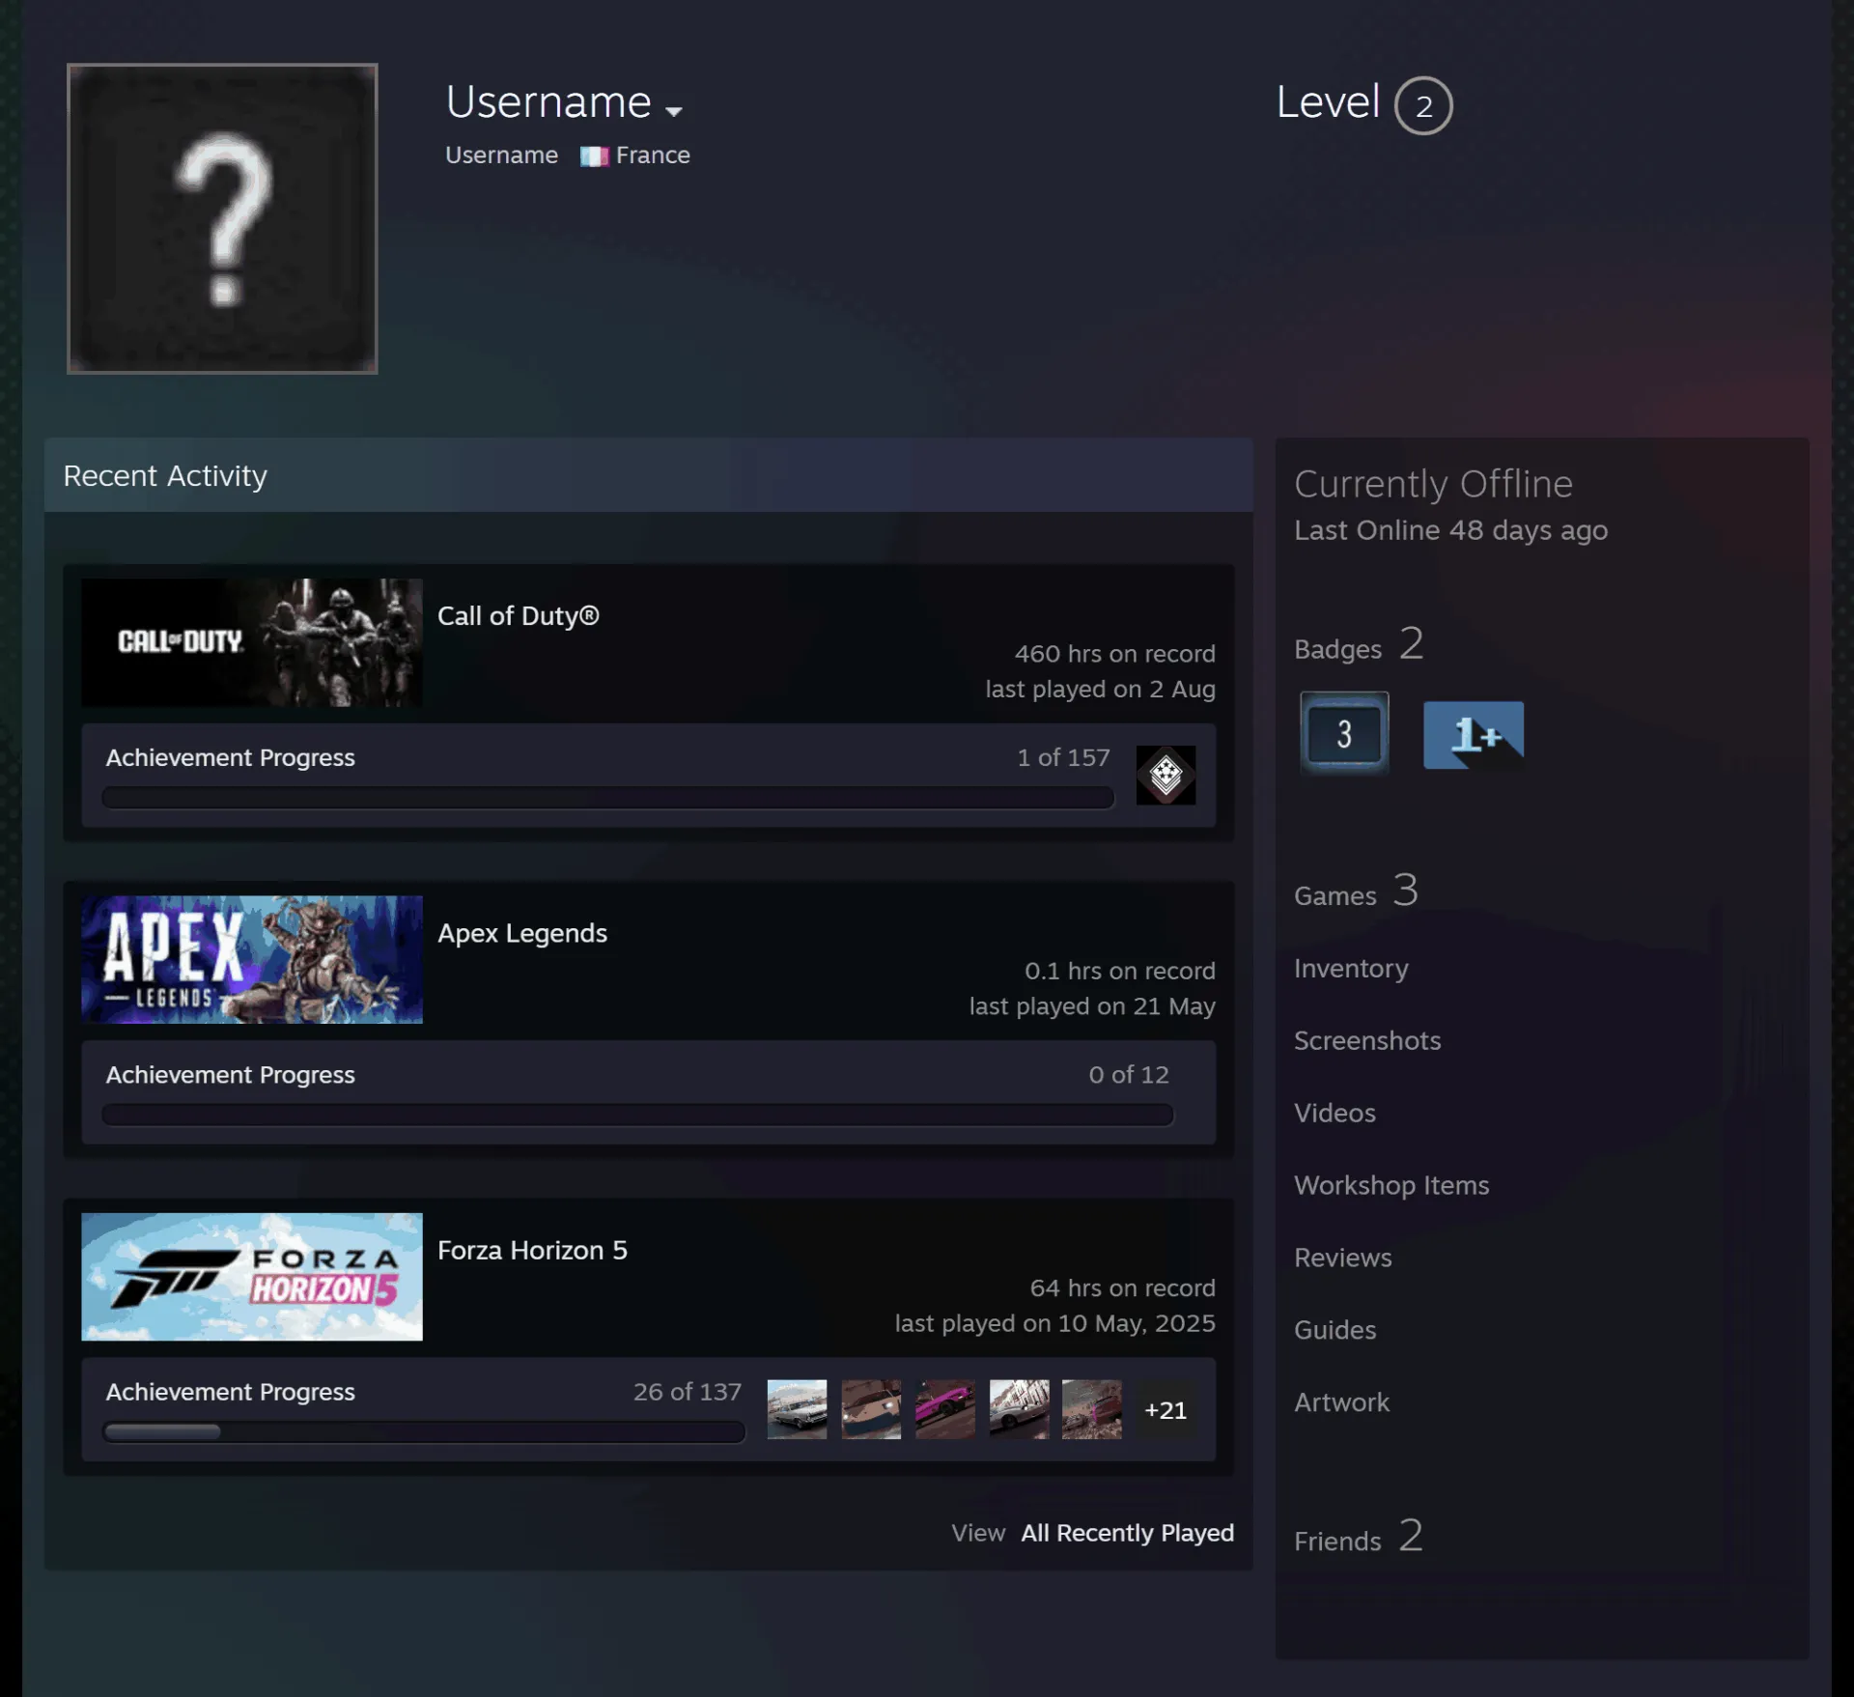This screenshot has width=1854, height=1697.
Task: Open the Screenshots link
Action: (x=1367, y=1040)
